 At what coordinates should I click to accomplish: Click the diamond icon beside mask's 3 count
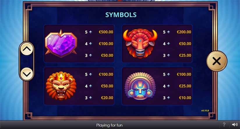169,97
